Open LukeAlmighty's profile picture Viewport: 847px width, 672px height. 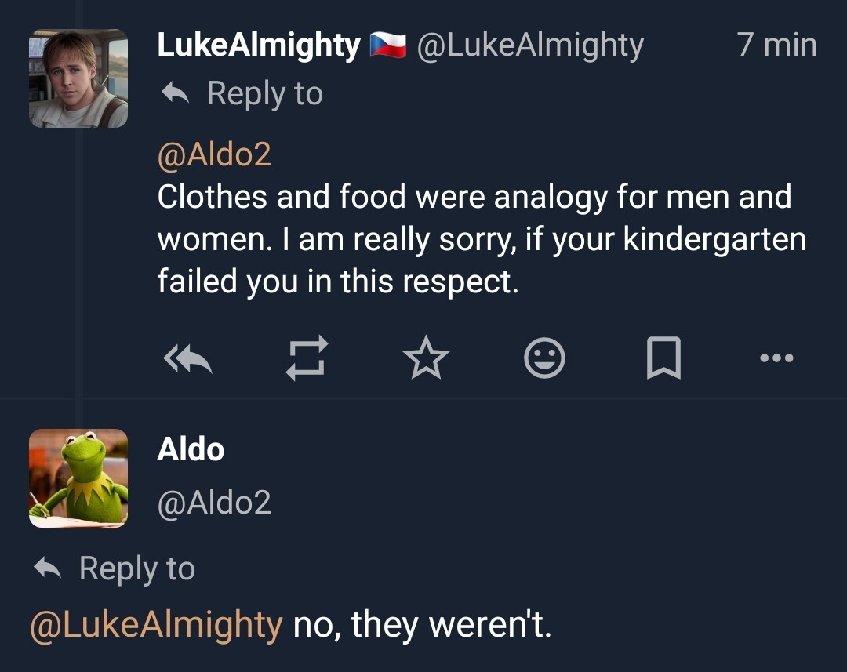pos(78,78)
